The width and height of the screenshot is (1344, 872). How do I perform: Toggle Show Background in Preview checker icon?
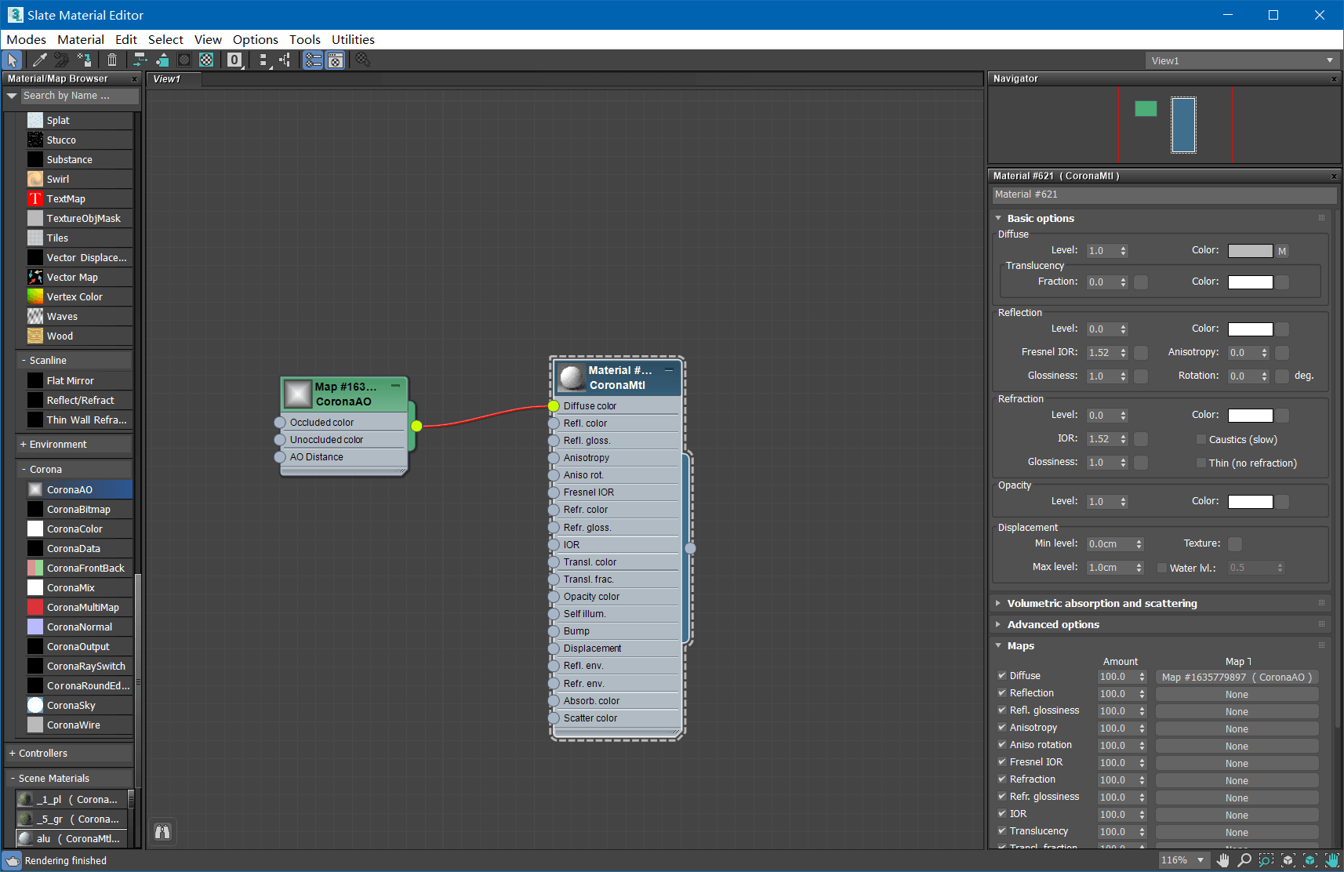(206, 60)
